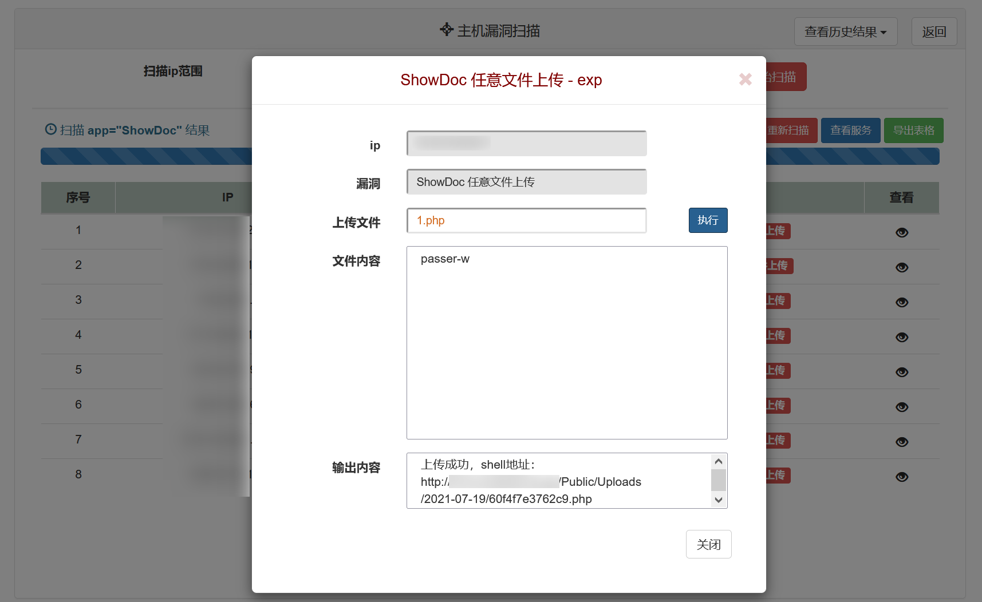Image resolution: width=982 pixels, height=602 pixels.
Task: Click the red 上传 tag in row 1
Action: point(778,231)
